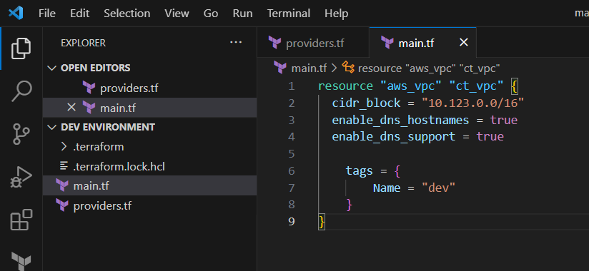Open the Terraform view in activity bar
589x271 pixels.
tap(21, 261)
